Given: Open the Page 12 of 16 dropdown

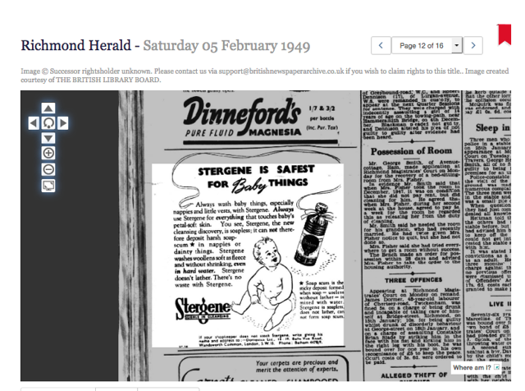Looking at the screenshot, I should coord(427,46).
